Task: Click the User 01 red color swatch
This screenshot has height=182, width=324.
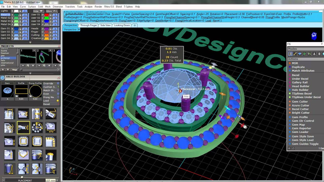Action: tap(47, 15)
